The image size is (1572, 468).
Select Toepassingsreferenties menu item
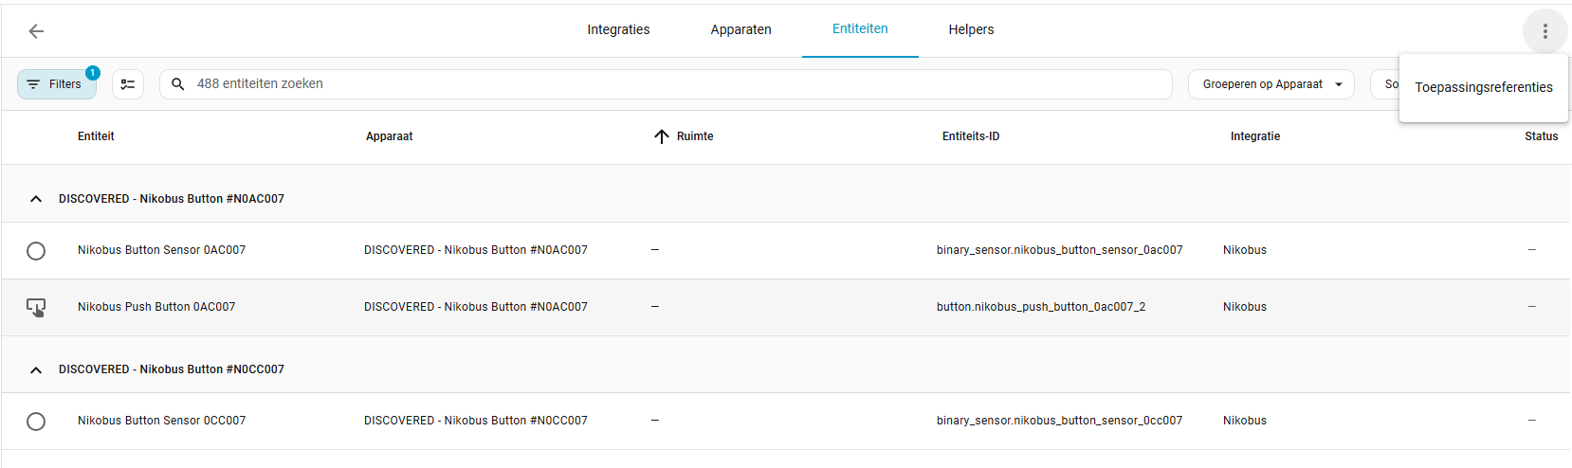tap(1483, 87)
